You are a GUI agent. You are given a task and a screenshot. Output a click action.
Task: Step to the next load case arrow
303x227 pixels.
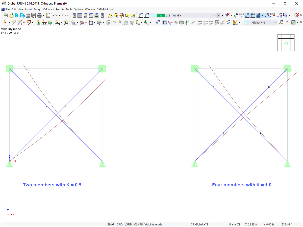click(x=222, y=15)
